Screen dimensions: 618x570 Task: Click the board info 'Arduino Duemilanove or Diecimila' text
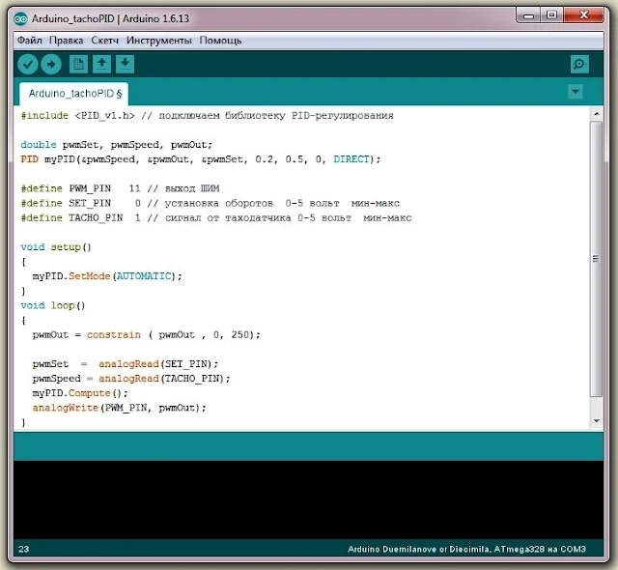pyautogui.click(x=418, y=549)
